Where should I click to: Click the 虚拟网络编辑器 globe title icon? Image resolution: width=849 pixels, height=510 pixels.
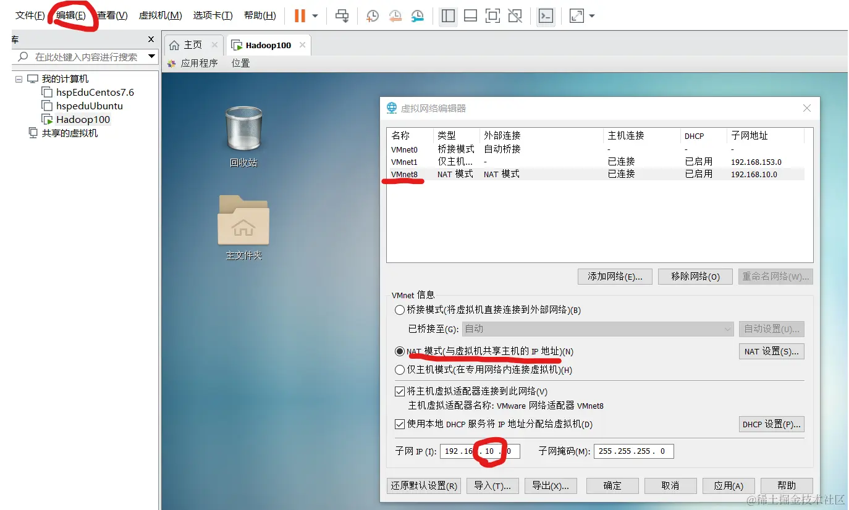click(x=392, y=108)
